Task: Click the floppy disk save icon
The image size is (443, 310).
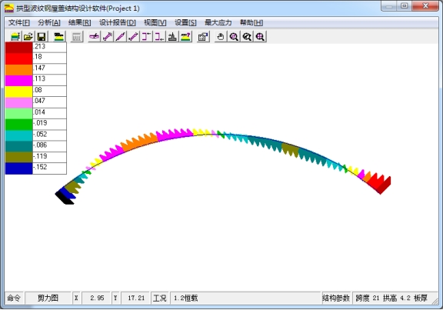Action: point(42,37)
